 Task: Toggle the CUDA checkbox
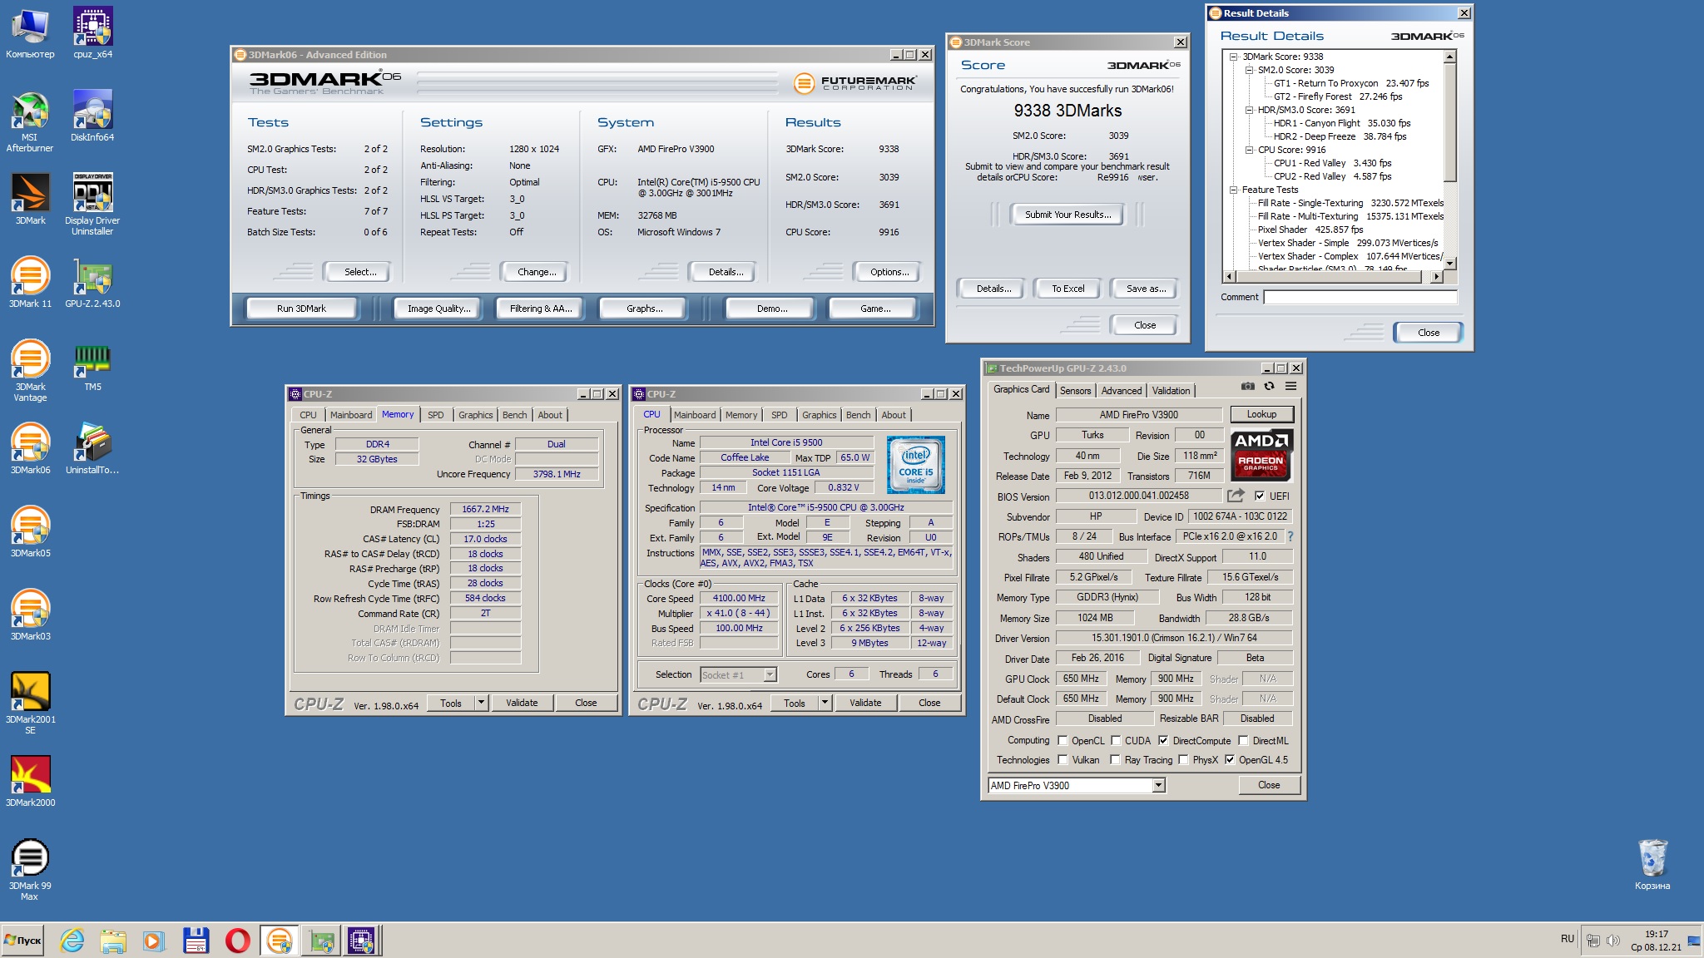coord(1116,740)
